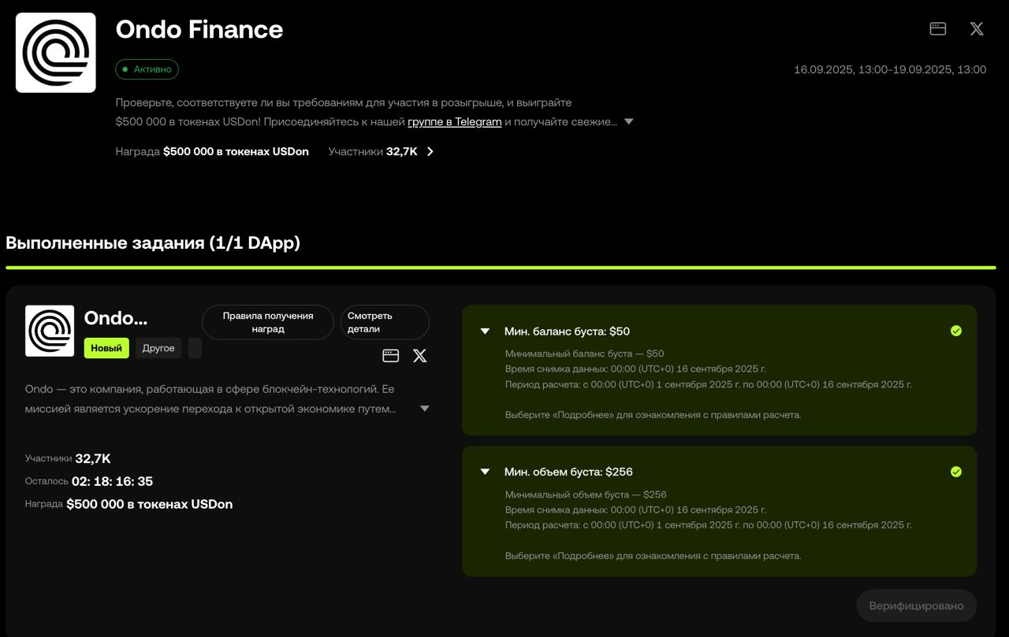Click Минимальный объем буста — $256 text
This screenshot has width=1009, height=637.
[586, 494]
